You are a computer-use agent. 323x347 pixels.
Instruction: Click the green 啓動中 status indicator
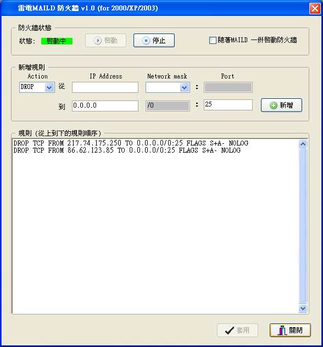tap(57, 41)
